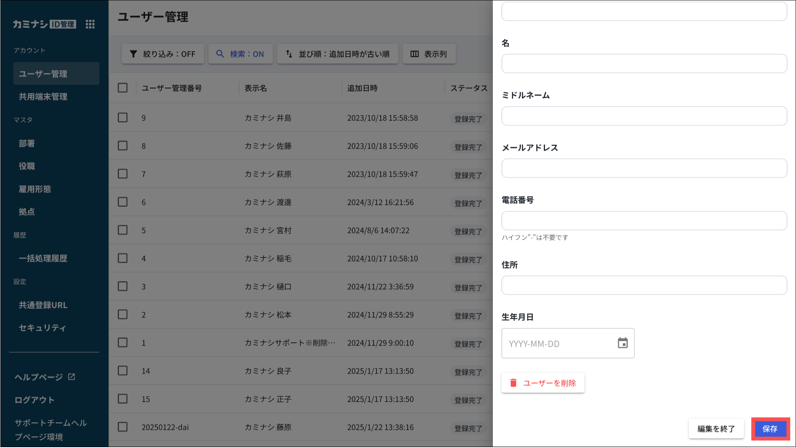Click the 電話番号 input field
796x447 pixels.
pyautogui.click(x=644, y=221)
